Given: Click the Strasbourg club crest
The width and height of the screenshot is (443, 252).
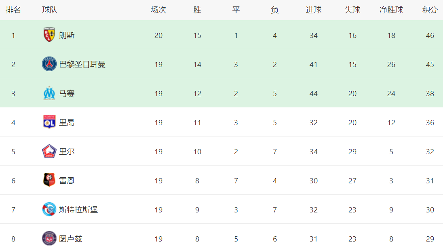Looking at the screenshot, I should (49, 210).
